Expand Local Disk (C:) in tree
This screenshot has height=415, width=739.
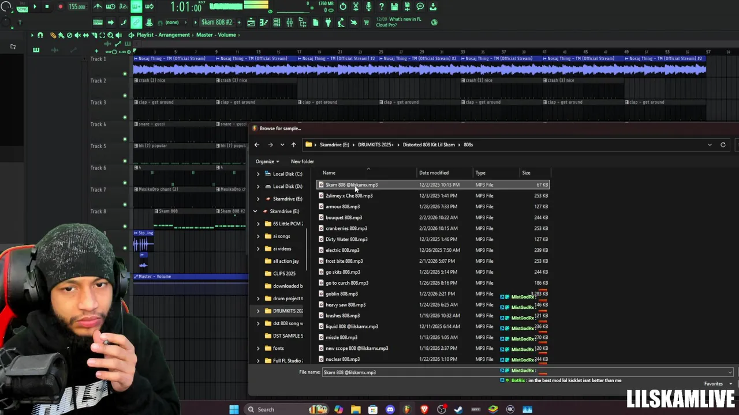258,174
